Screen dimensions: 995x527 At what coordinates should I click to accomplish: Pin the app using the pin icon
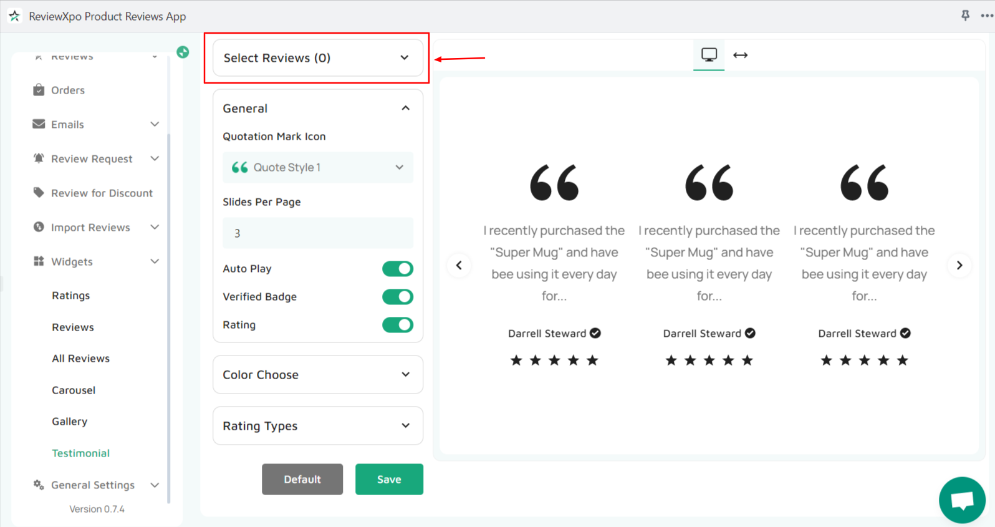(965, 16)
